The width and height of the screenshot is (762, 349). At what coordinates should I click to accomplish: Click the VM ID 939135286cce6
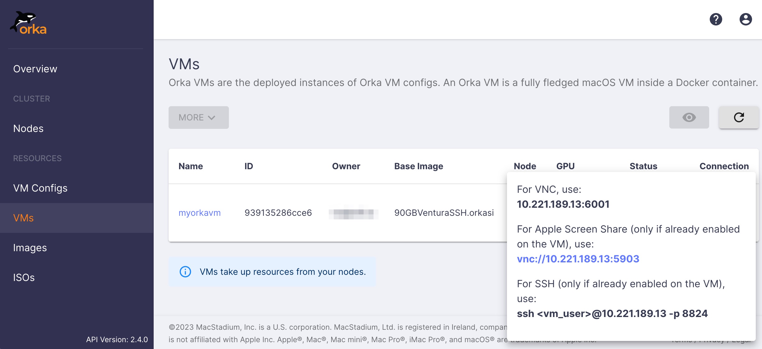pyautogui.click(x=278, y=213)
